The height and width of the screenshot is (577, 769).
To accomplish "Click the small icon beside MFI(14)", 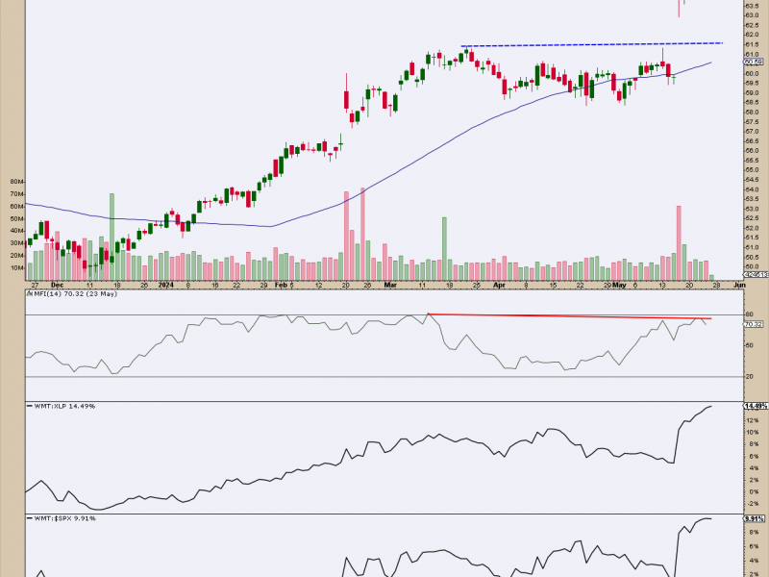I will pos(30,294).
